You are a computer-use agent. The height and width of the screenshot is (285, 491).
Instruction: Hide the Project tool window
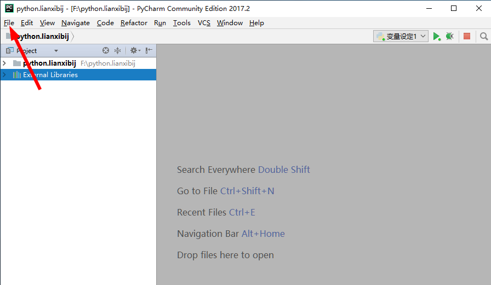pyautogui.click(x=149, y=50)
